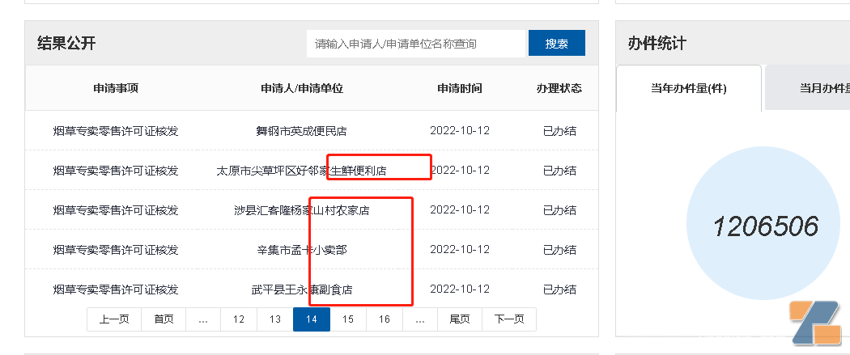
Task: Open the 太原市尖草坪区好邻家生鲜便利店 applicant entry
Action: pyautogui.click(x=301, y=171)
